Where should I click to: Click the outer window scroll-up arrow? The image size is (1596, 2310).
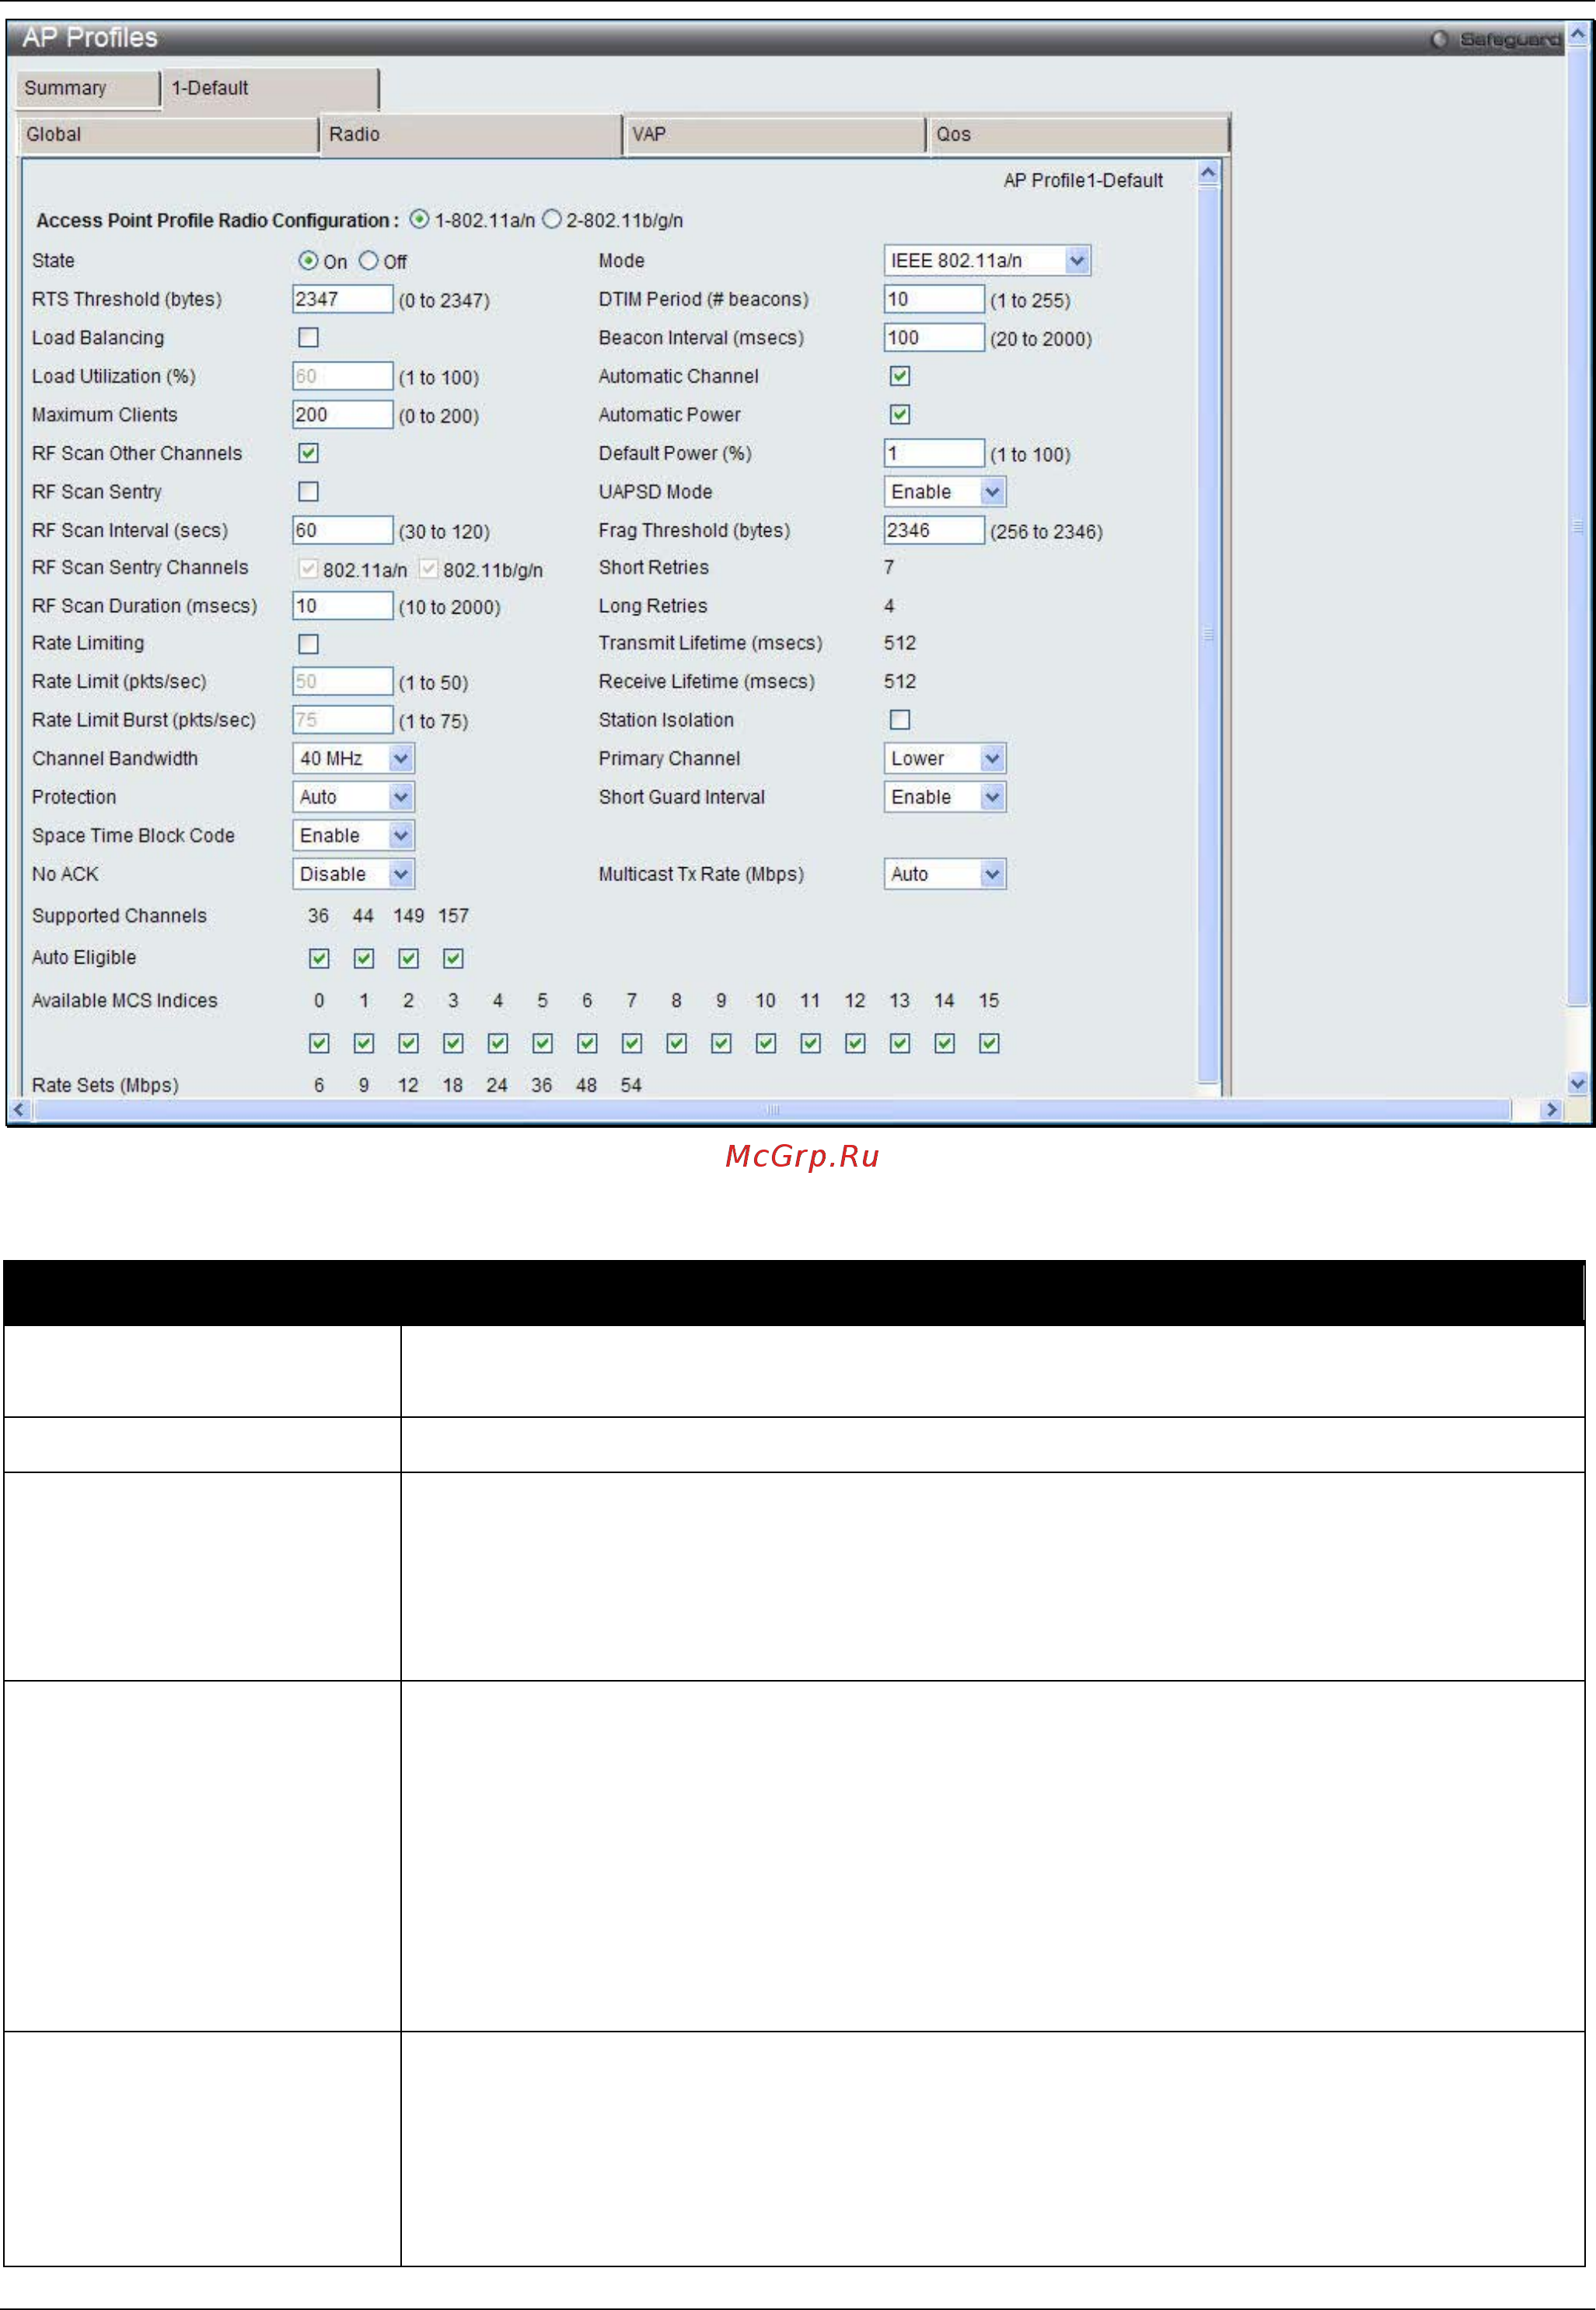(1577, 35)
